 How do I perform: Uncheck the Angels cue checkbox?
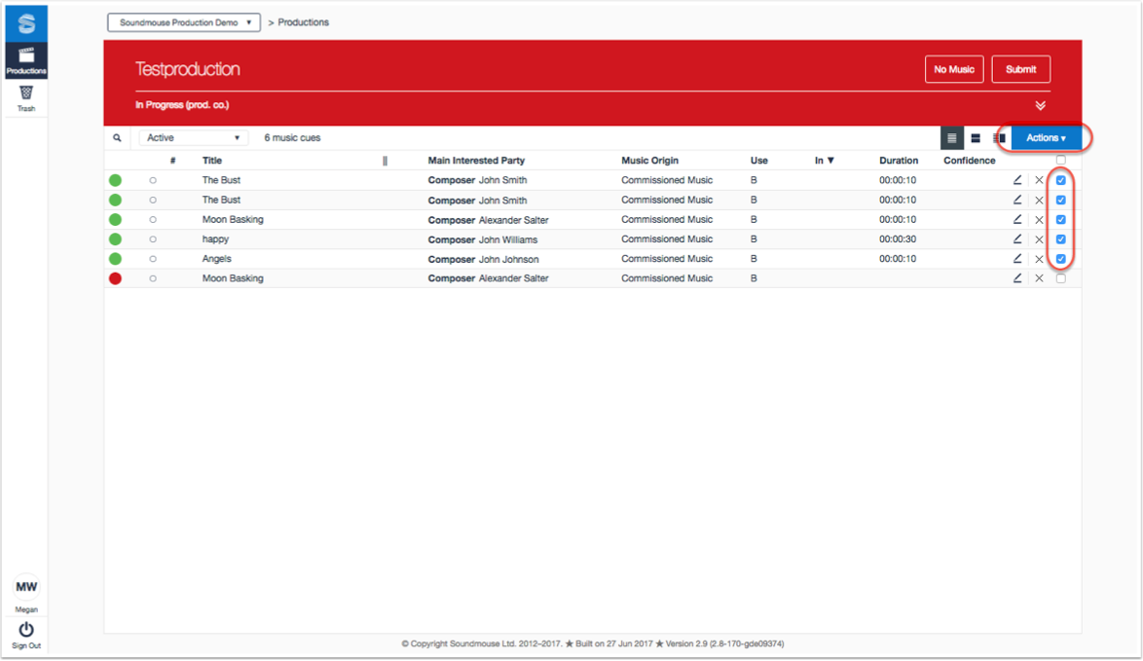[1060, 259]
